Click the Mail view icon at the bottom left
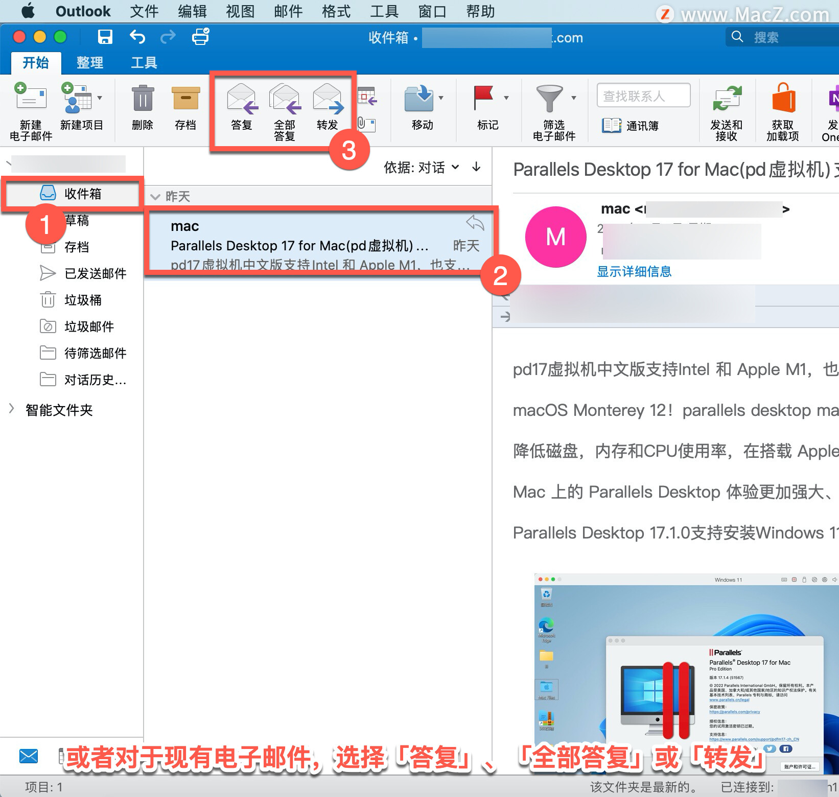Screen dimensions: 839x797 tap(29, 756)
